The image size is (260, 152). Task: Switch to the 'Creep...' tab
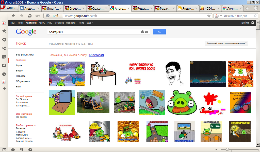coord(75,8)
